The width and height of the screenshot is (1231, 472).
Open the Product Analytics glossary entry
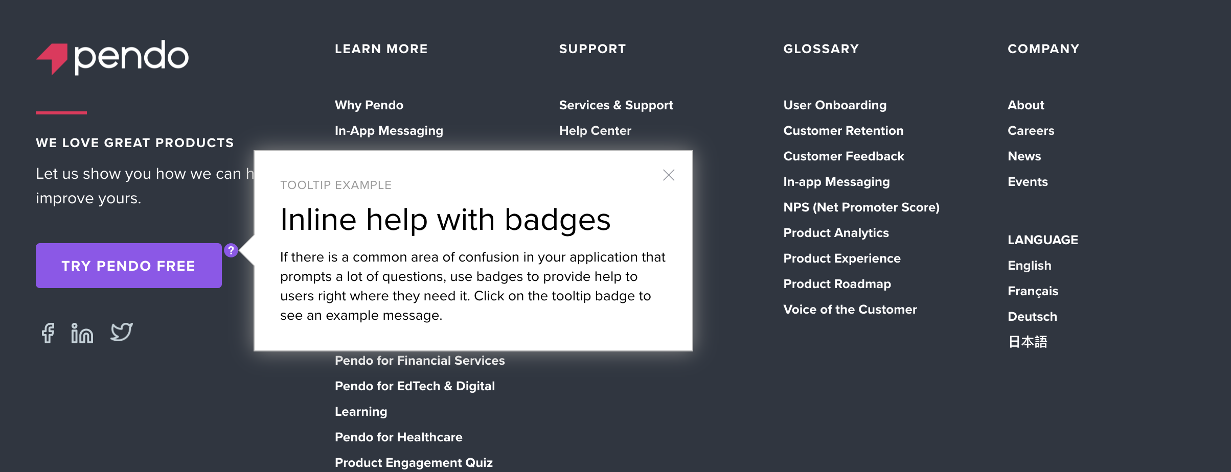[x=836, y=233]
